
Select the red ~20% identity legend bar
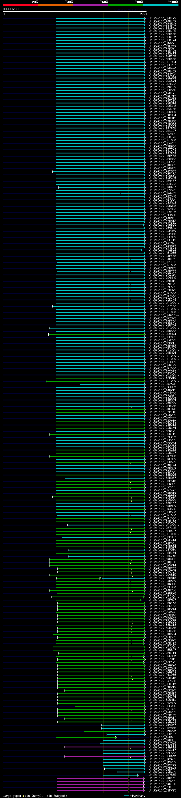[20, 5]
